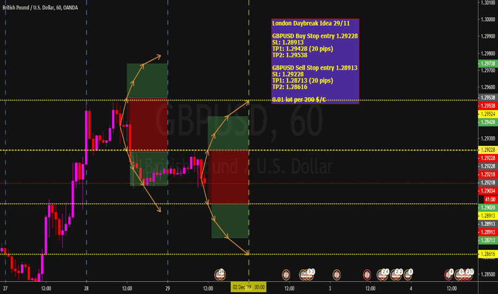This screenshot has width=498, height=294.
Task: Click the green 1.29428 price axis label
Action: point(488,122)
